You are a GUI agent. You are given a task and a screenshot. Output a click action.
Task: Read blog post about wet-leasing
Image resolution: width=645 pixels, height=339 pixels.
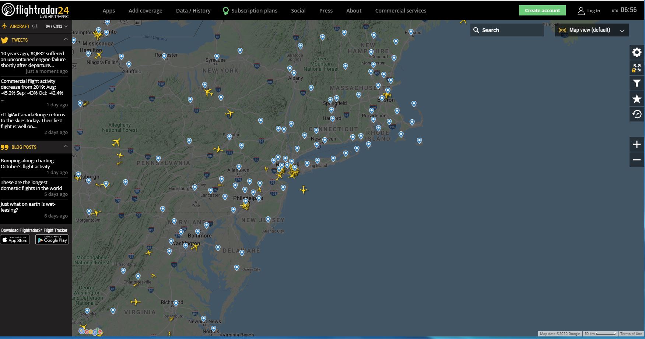(28, 207)
